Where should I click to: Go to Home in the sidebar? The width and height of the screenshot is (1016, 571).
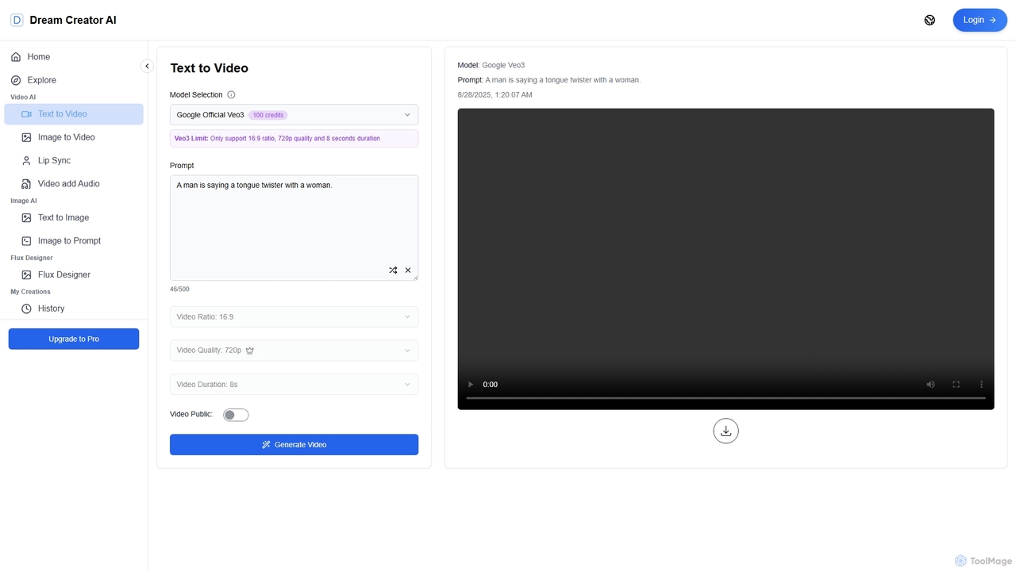pos(74,57)
